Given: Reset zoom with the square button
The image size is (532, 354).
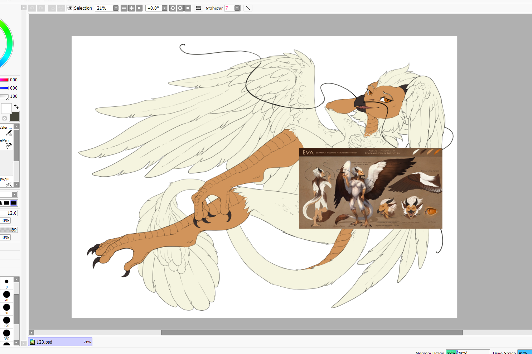Looking at the screenshot, I should click(x=139, y=8).
